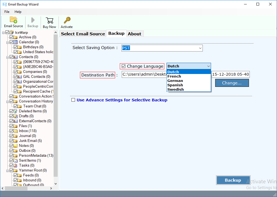Collapse the Calendar tree node
277x197 pixels.
[7, 42]
